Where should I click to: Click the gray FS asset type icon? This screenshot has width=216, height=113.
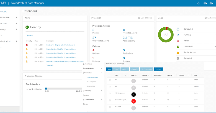[133, 81]
